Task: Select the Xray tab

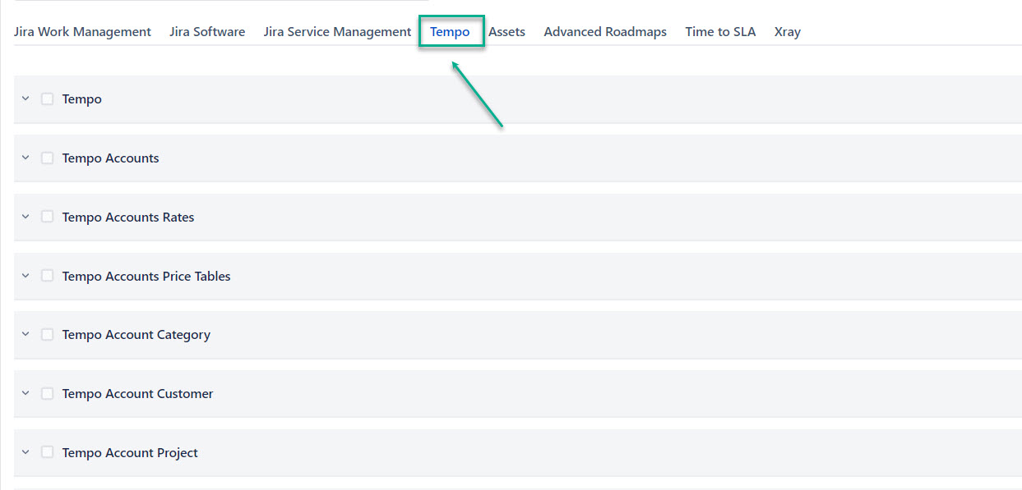Action: [x=787, y=32]
